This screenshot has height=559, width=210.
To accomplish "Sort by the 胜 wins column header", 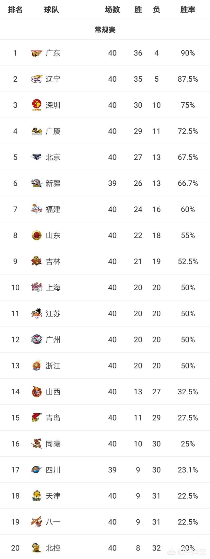I will click(x=138, y=10).
